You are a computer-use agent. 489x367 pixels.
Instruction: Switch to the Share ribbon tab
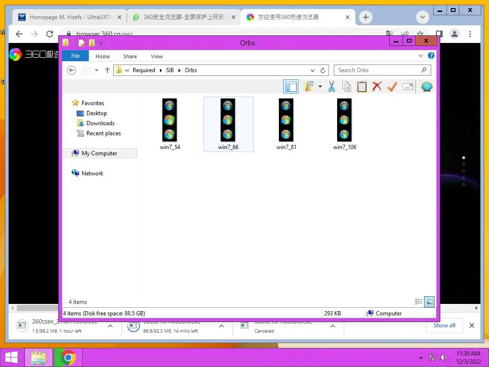pos(130,56)
